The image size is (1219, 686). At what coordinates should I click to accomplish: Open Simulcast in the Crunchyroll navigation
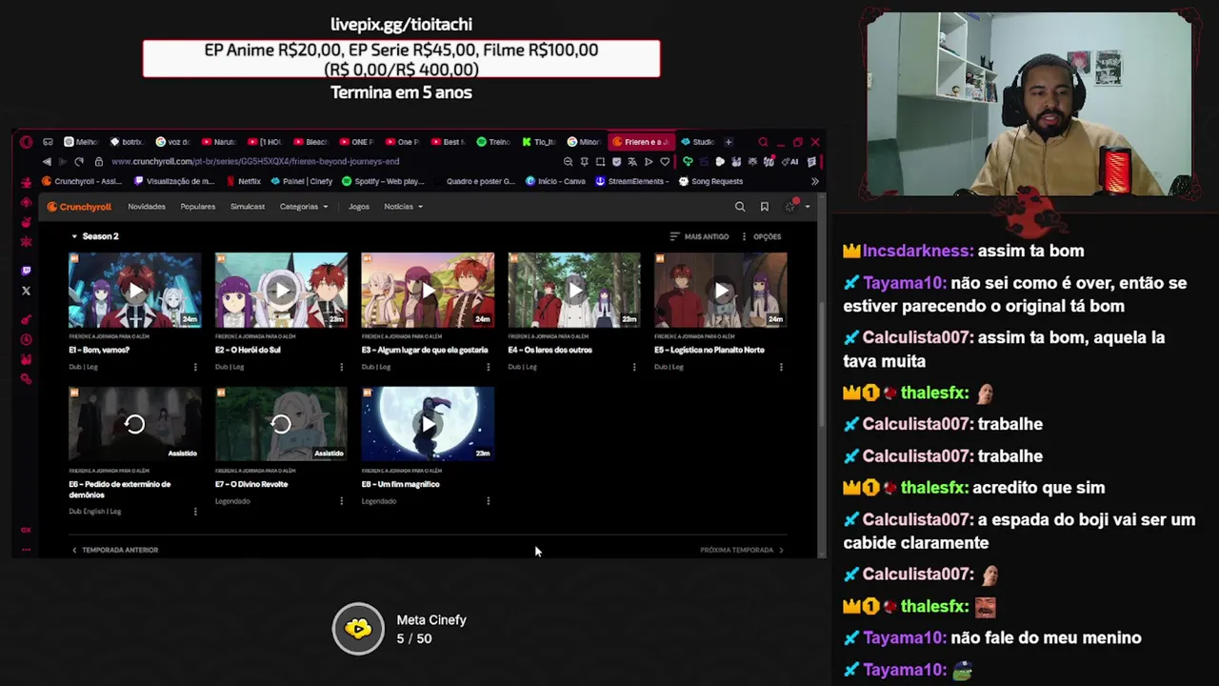248,207
